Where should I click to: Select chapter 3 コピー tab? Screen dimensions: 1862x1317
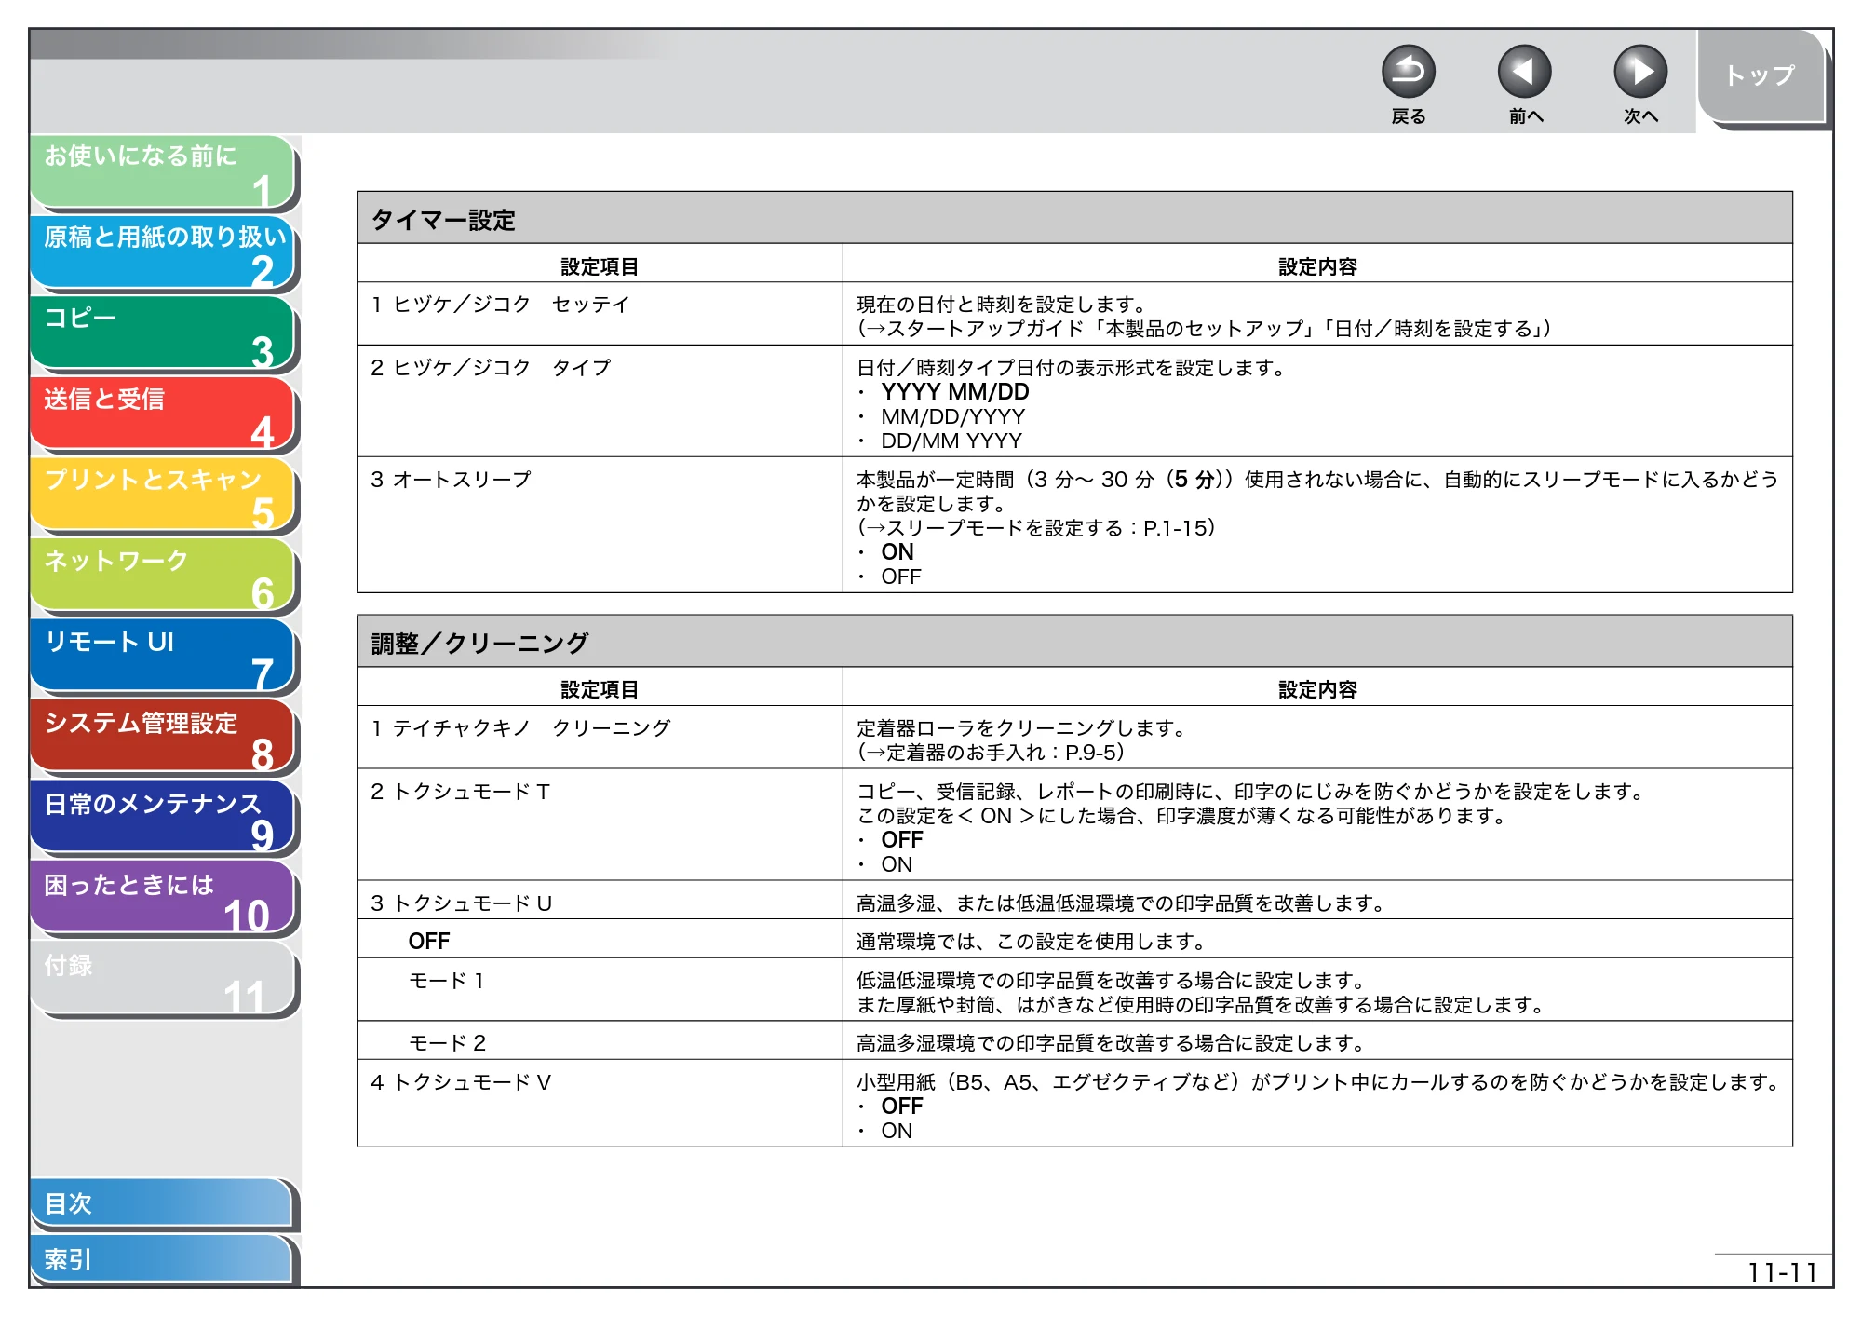click(163, 333)
